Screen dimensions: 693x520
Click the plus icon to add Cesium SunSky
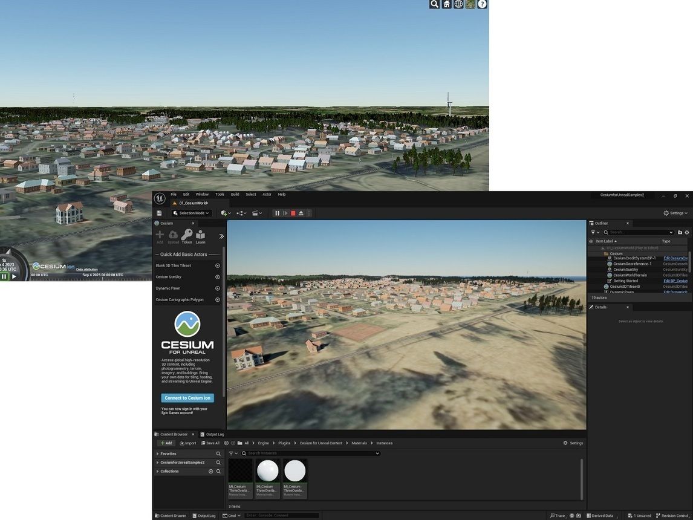click(217, 277)
